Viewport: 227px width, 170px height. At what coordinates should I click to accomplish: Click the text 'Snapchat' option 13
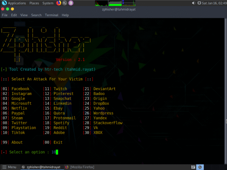pos(63,99)
